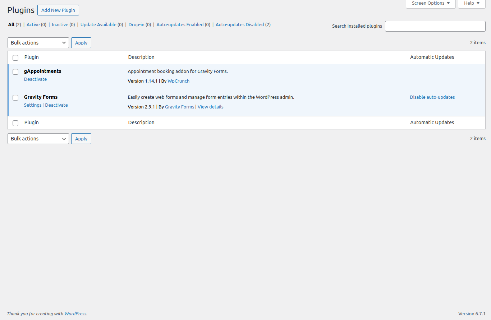Tick the select-all checkbox in the table footer
This screenshot has width=491, height=320.
(x=15, y=123)
